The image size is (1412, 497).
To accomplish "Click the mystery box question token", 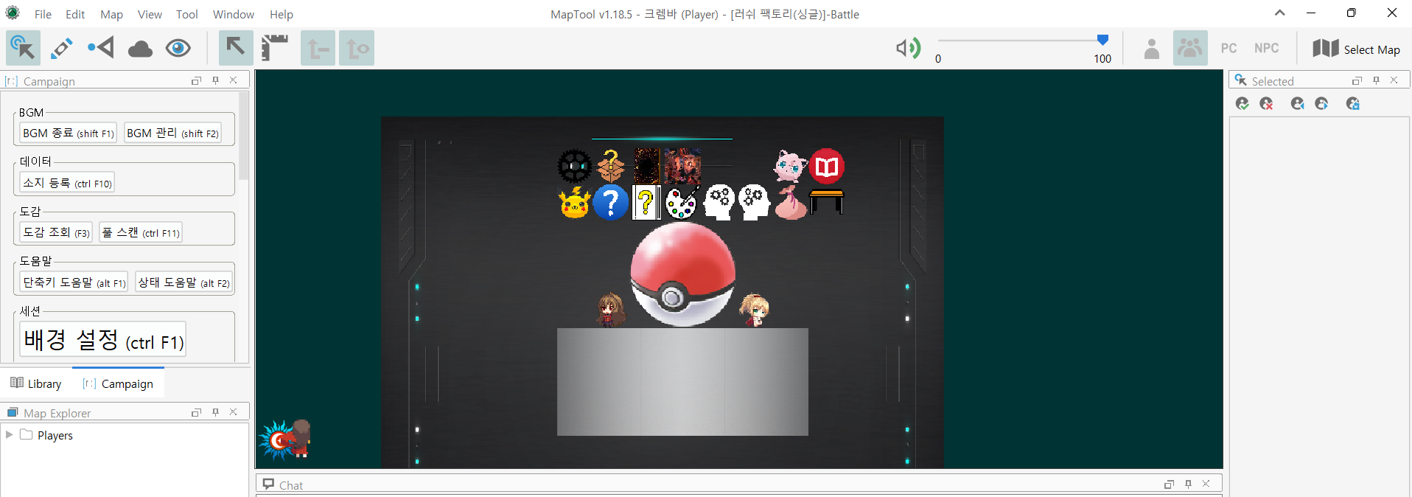I will pos(611,166).
